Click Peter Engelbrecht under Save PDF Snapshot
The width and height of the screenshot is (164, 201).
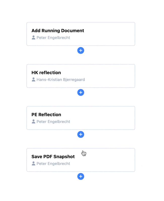point(53,164)
